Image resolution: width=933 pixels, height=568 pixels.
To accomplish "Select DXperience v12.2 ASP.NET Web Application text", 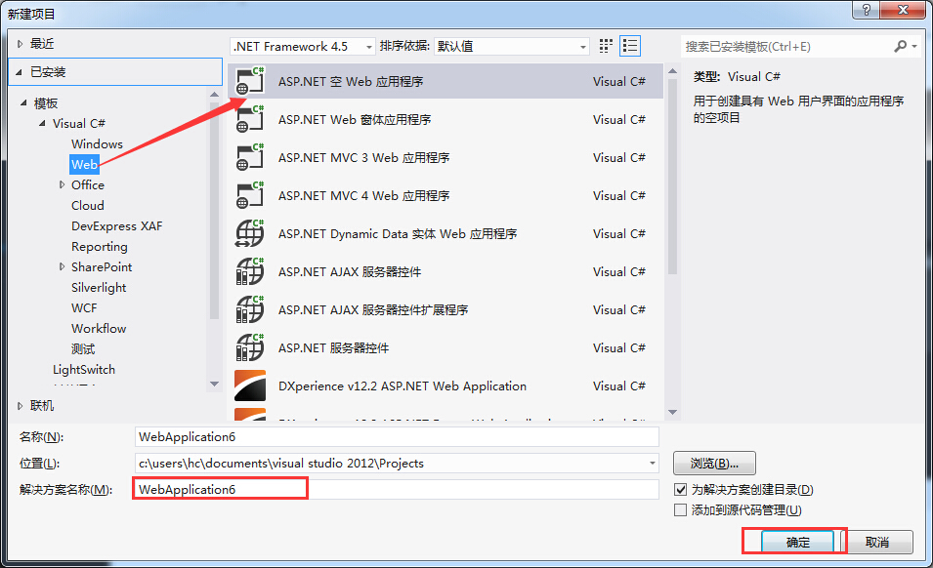I will [403, 386].
